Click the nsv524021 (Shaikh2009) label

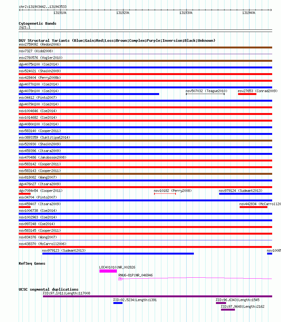tap(40, 71)
